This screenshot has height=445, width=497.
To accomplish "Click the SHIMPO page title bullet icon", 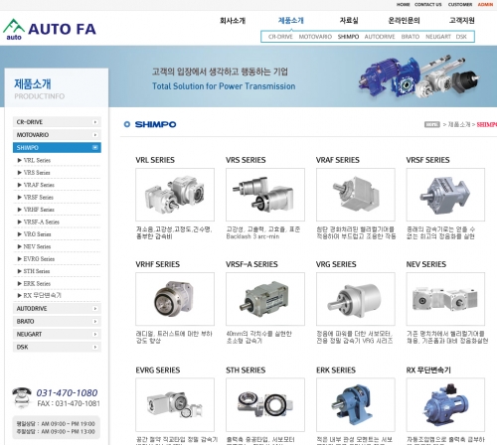I will pos(127,124).
